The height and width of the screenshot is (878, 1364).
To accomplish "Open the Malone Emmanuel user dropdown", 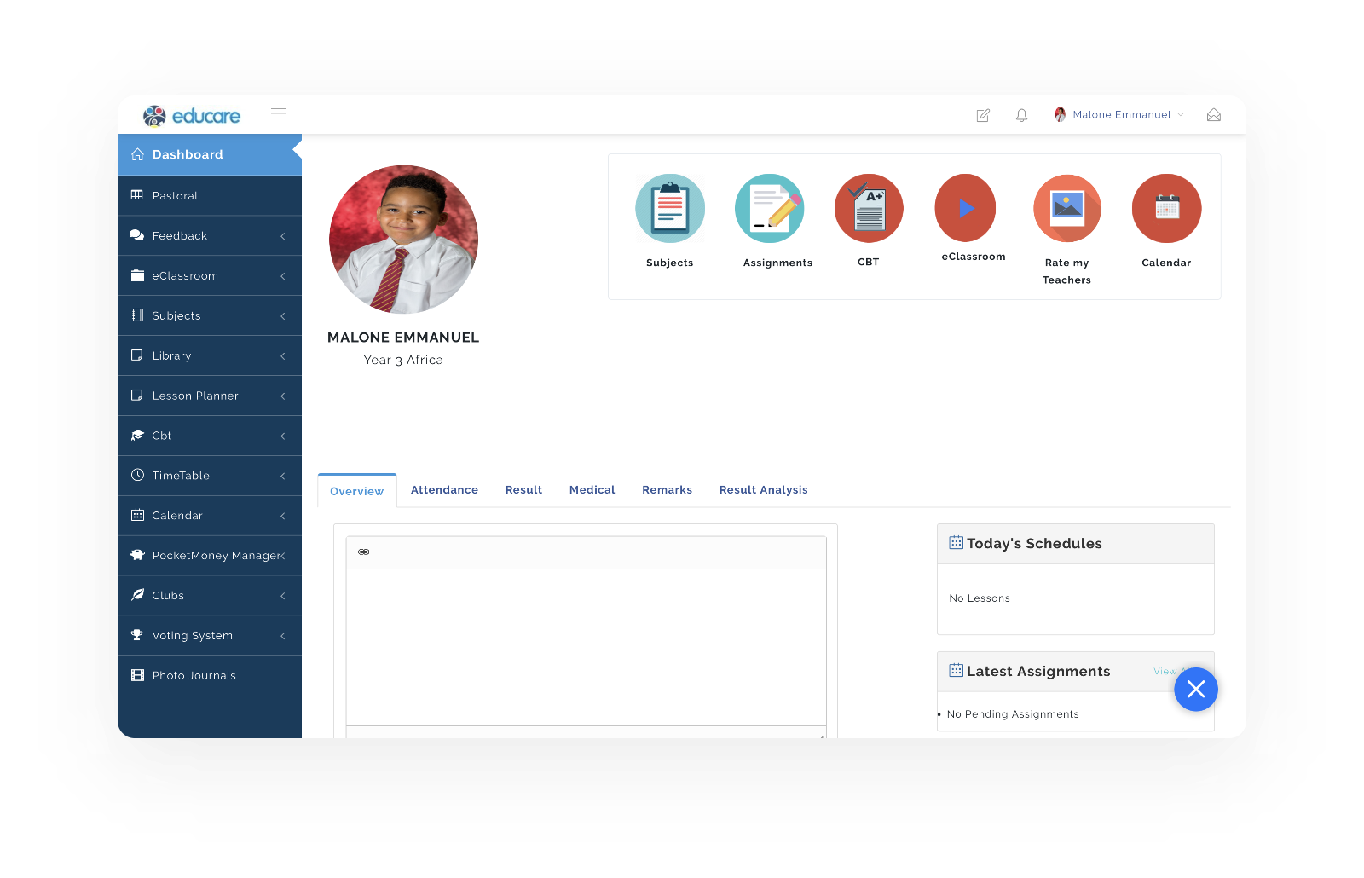I will pyautogui.click(x=1119, y=115).
